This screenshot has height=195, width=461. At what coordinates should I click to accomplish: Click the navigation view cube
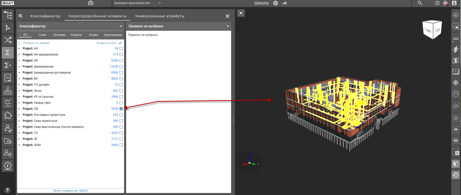432,30
